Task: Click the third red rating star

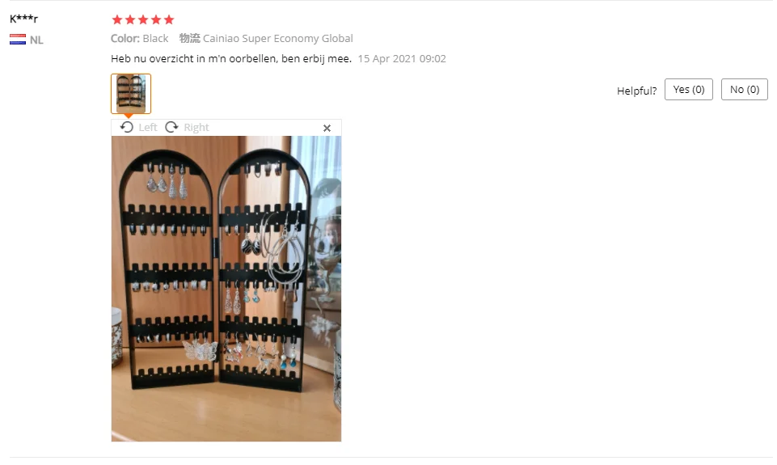Action: click(x=143, y=20)
